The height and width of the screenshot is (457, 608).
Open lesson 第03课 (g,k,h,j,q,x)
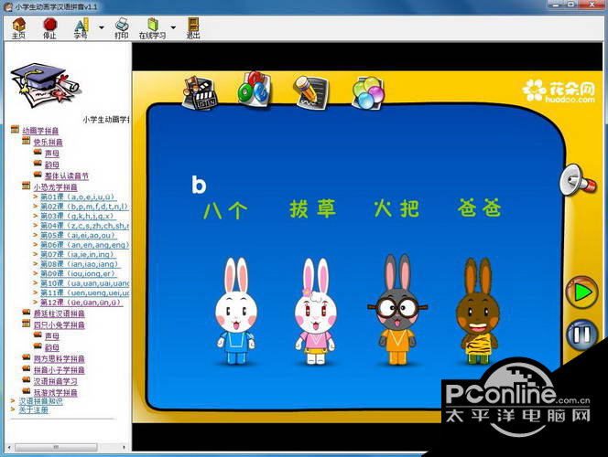(78, 217)
